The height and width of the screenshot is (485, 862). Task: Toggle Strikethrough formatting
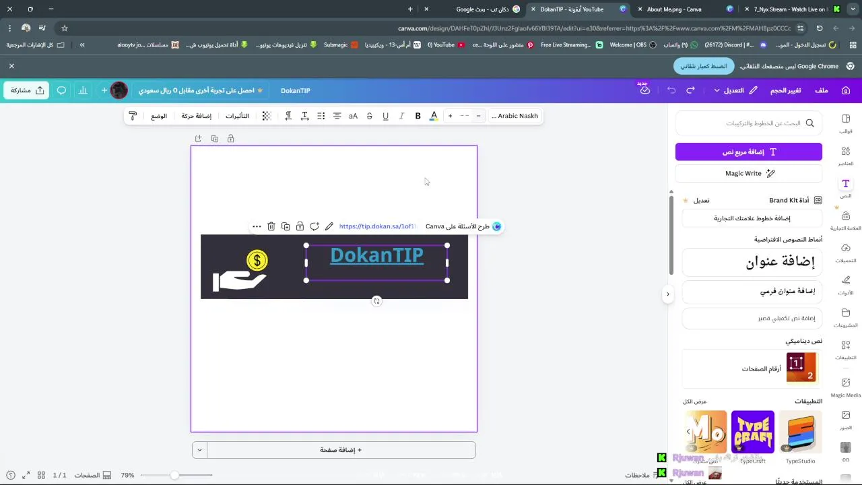click(369, 116)
